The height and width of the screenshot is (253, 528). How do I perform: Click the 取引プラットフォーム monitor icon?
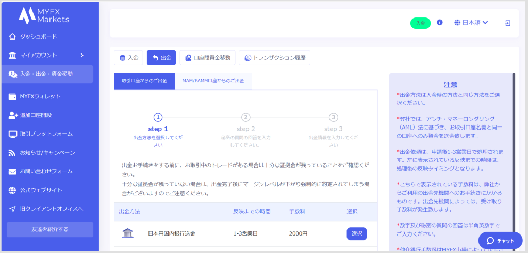pyautogui.click(x=13, y=134)
